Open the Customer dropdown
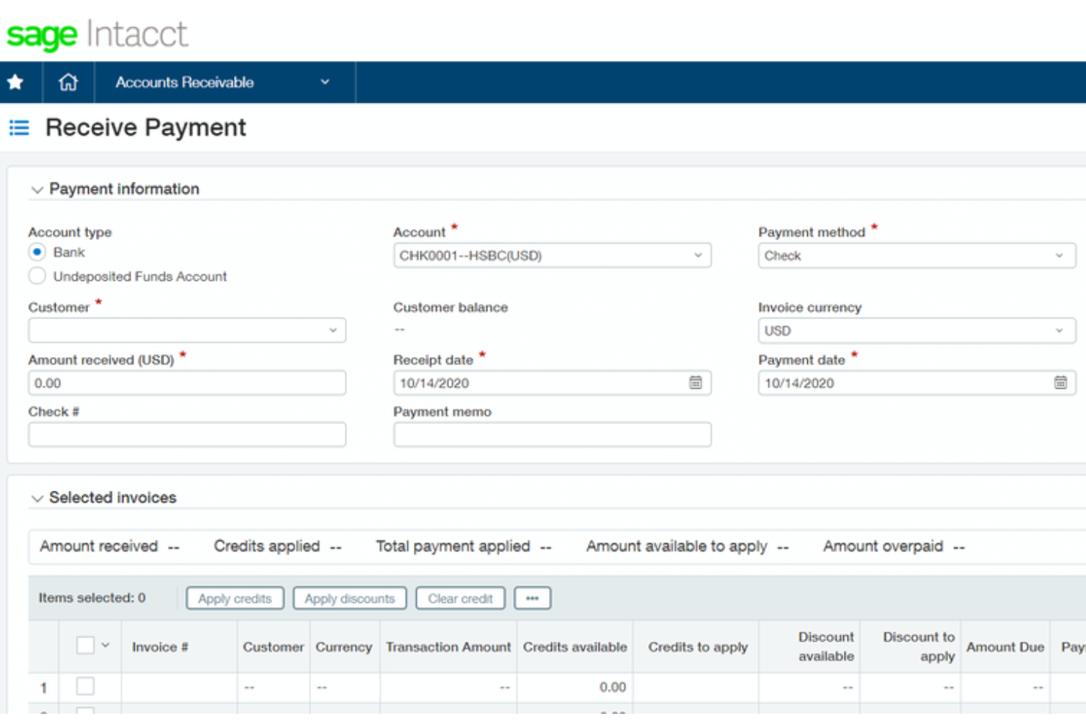Viewport: 1086px width, 724px height. tap(187, 330)
